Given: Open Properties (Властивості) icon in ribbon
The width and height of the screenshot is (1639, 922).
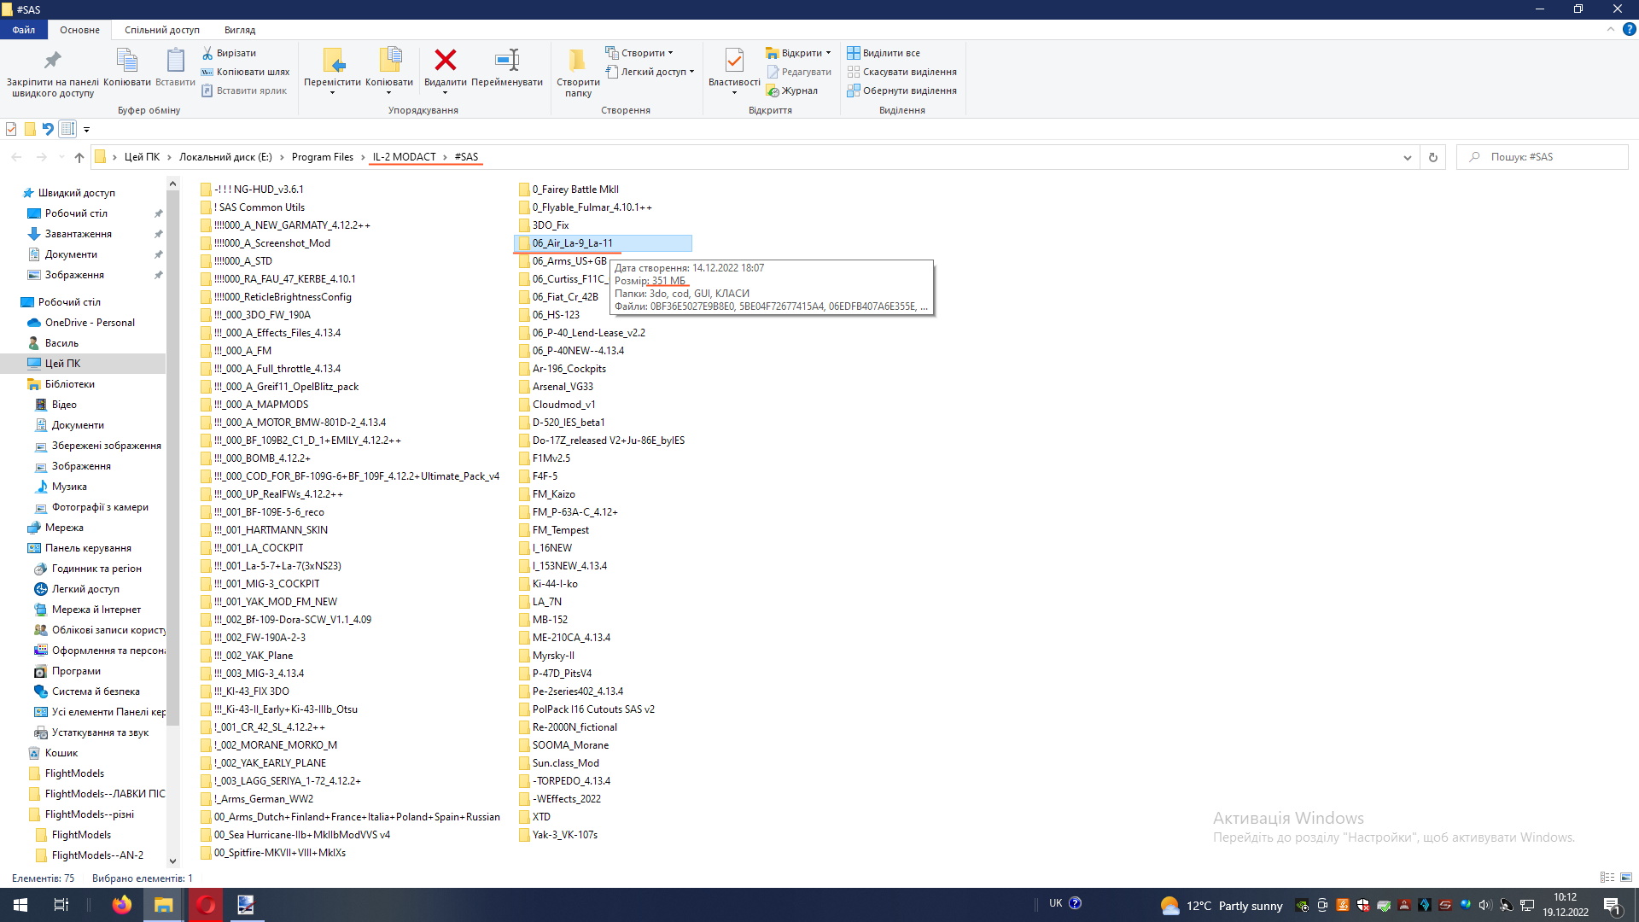Looking at the screenshot, I should click(x=733, y=61).
